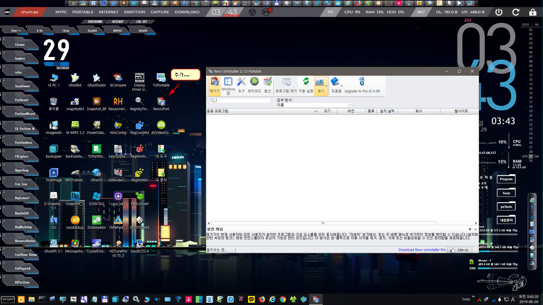Viewport: 543px width, 305px height.
Task: Sort by 크기 column header
Action: pos(327,111)
